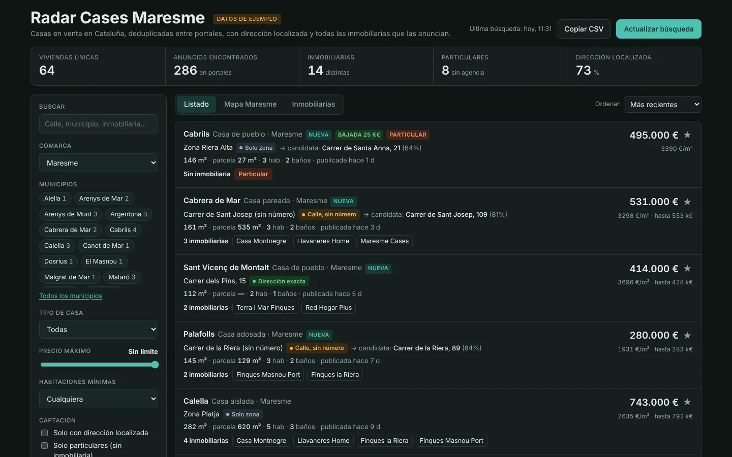This screenshot has height=457, width=732.
Task: Open the Ordenar 'Más recientes' dropdown
Action: pyautogui.click(x=662, y=105)
